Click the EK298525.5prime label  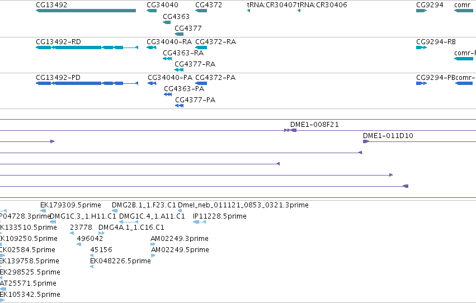(x=30, y=272)
